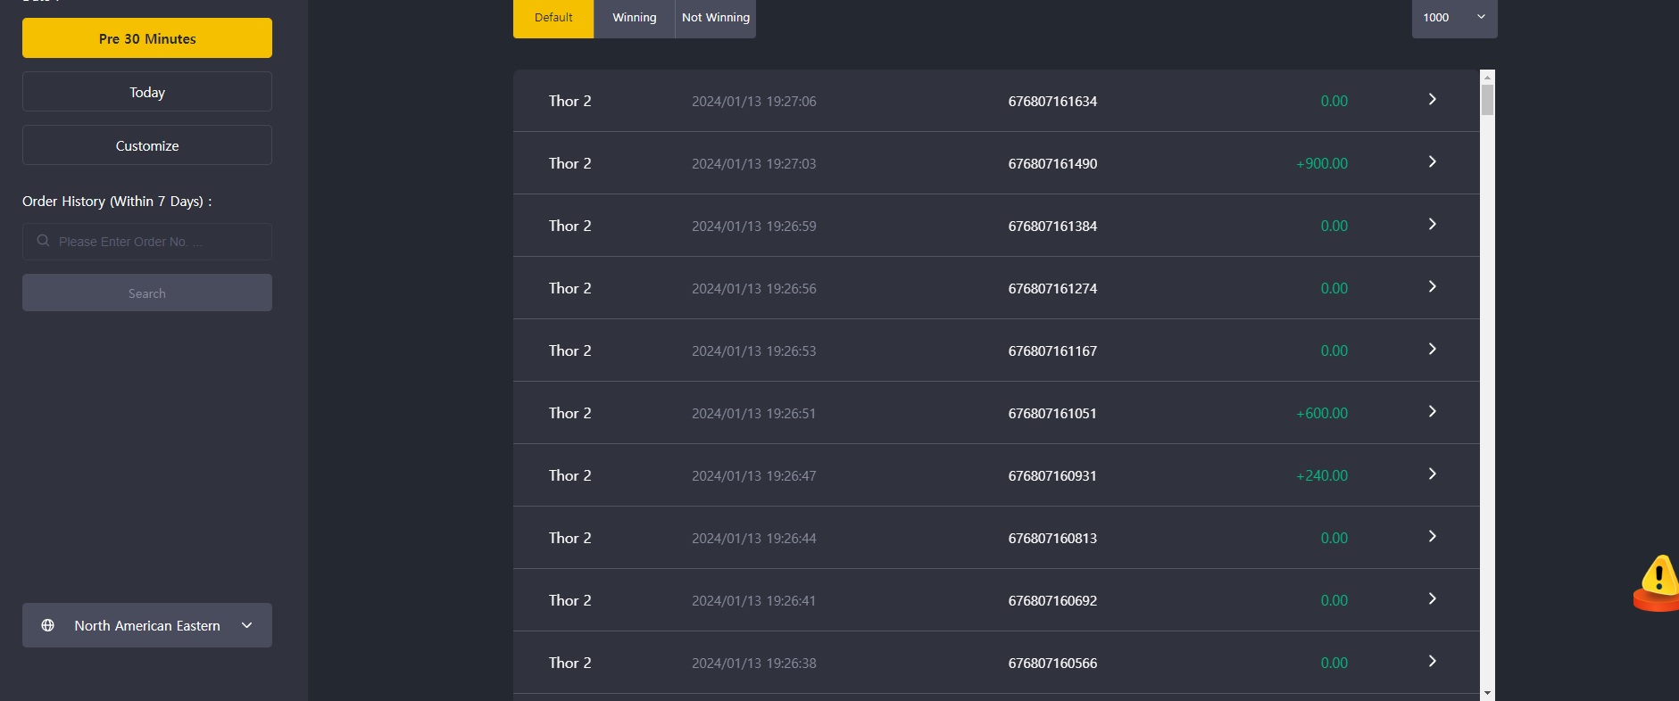Click timestamp 2024/01/13 19:26:56
Image resolution: width=1679 pixels, height=701 pixels.
pyautogui.click(x=754, y=289)
